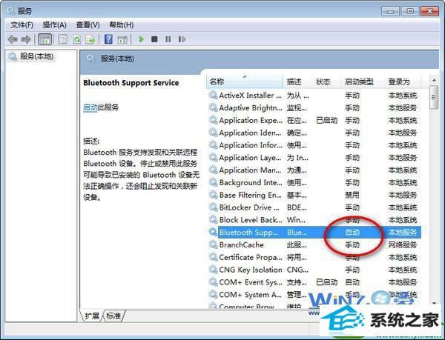This screenshot has height=340, width=445.
Task: Click gear icon of Background Intelligent row
Action: [213, 182]
